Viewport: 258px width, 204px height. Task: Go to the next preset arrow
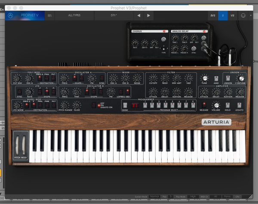(149, 15)
